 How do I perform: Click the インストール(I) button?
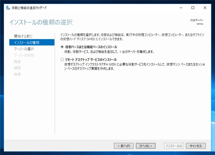click(174, 146)
